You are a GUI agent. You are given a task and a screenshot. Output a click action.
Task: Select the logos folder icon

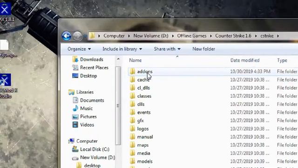(x=132, y=129)
